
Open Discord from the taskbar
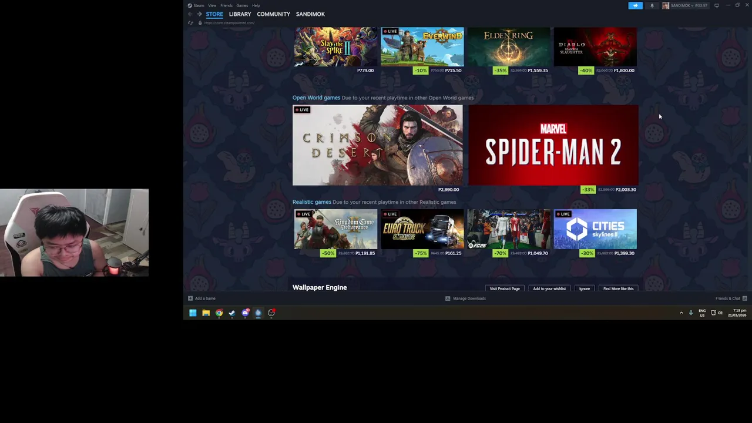click(x=245, y=313)
